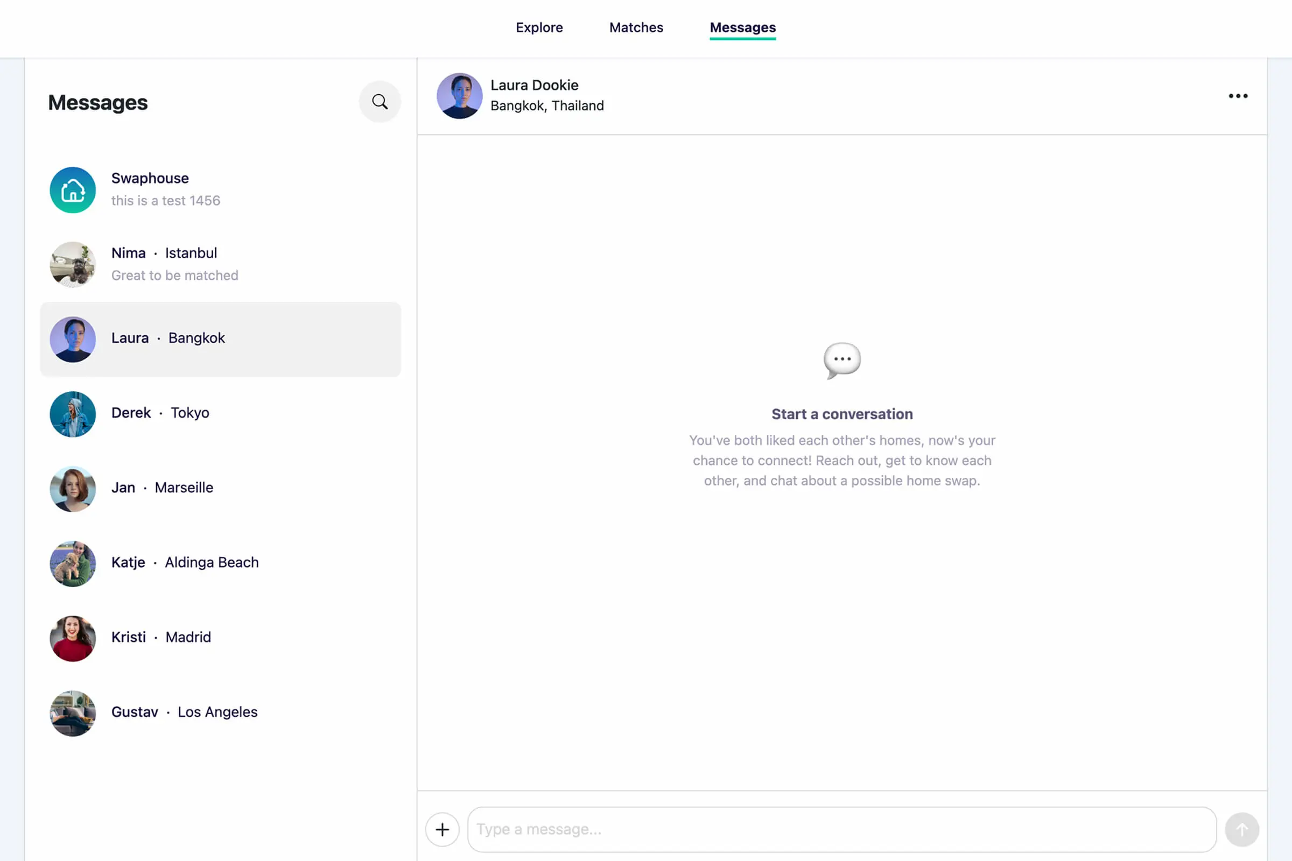This screenshot has height=861, width=1292.
Task: Open the Swaphouse test message conversation
Action: (220, 190)
